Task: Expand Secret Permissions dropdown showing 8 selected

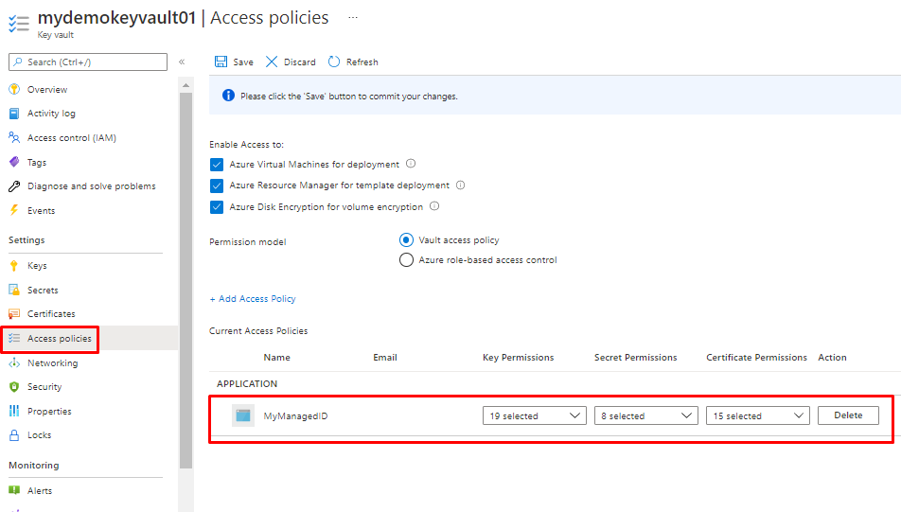Action: coord(645,415)
